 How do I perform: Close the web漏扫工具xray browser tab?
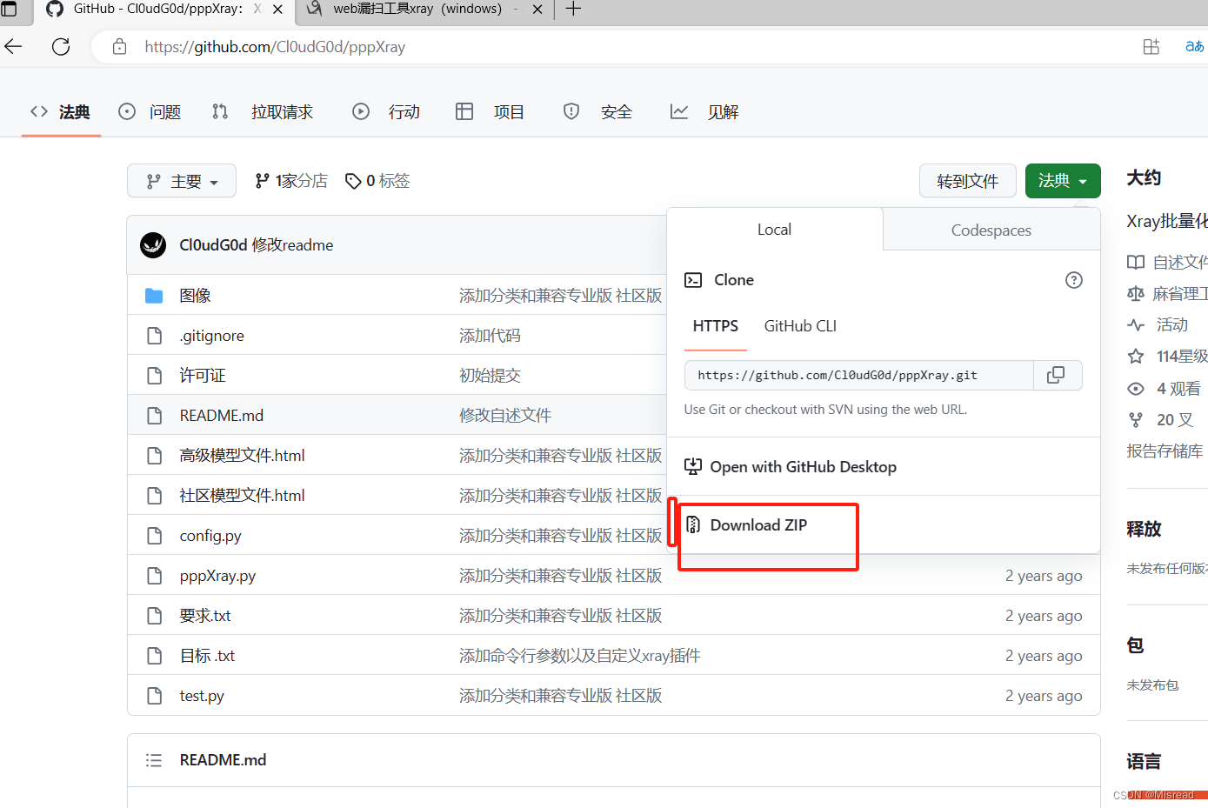[x=537, y=10]
